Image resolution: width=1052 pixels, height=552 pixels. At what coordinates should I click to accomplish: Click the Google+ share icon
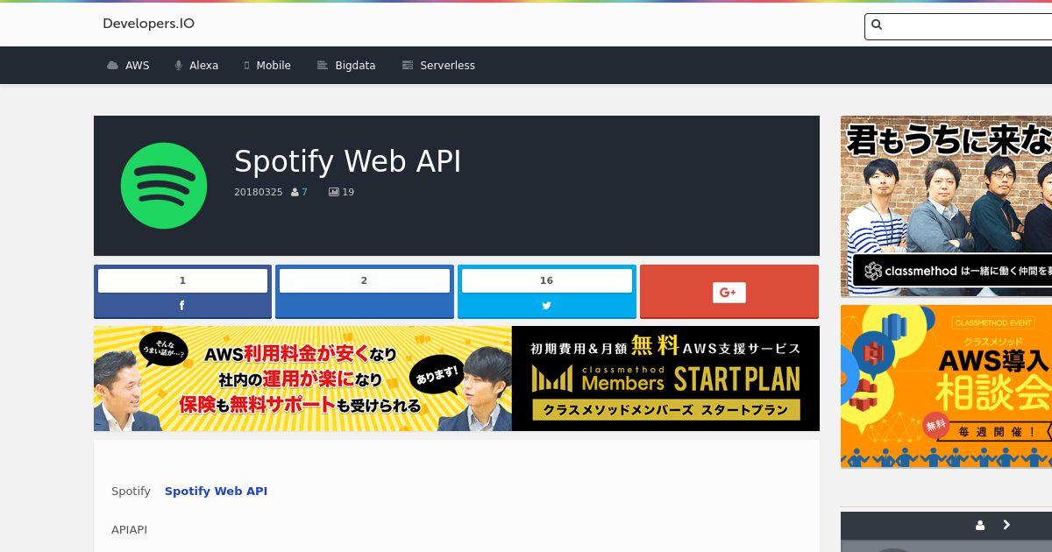coord(729,293)
